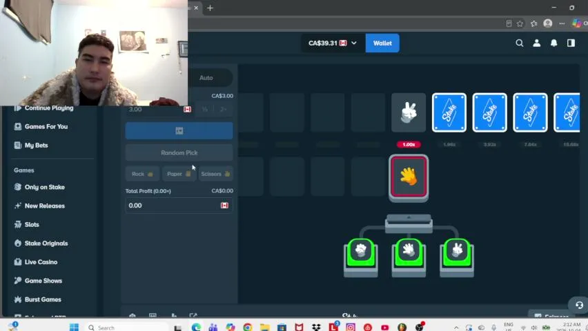
Task: Open the notifications bell
Action: click(554, 43)
